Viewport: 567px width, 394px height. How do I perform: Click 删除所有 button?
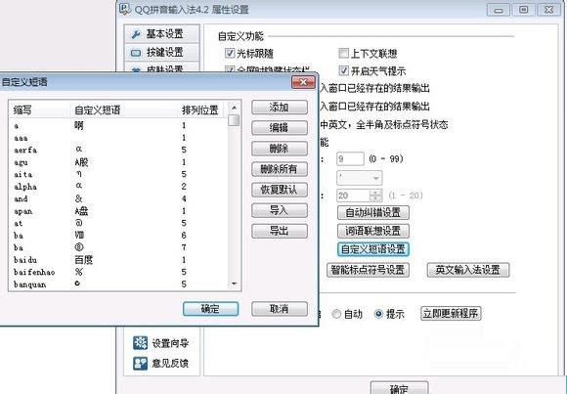(x=280, y=169)
